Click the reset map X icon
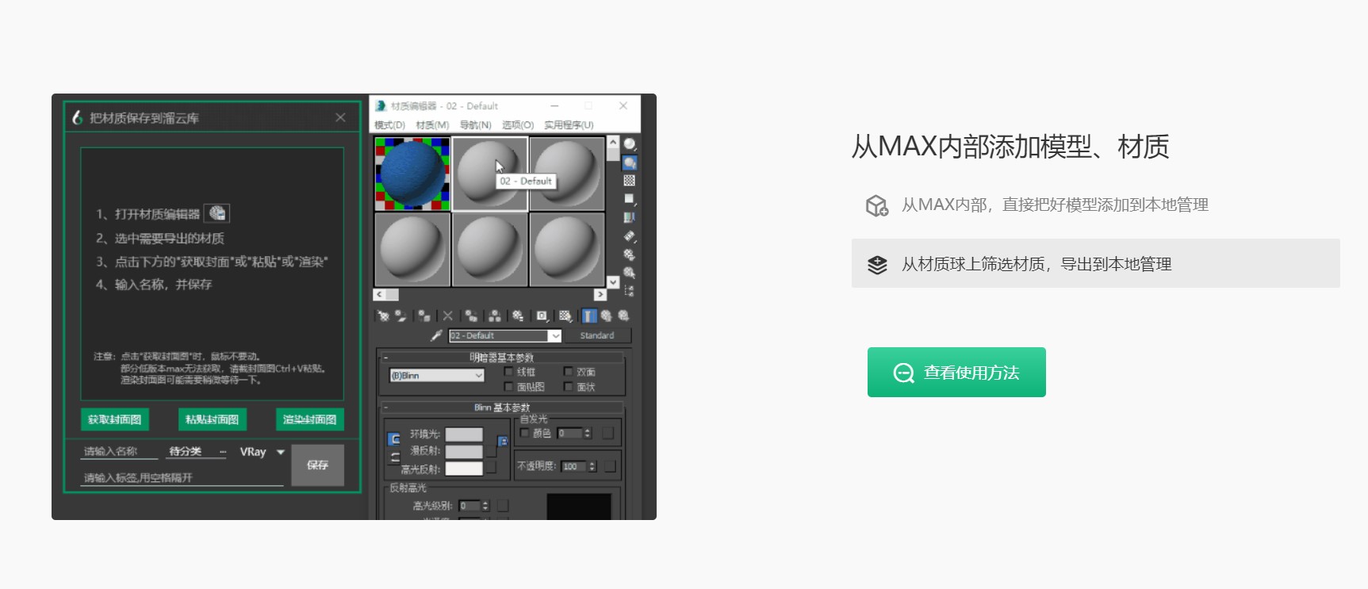This screenshot has height=589, width=1368. pos(447,316)
